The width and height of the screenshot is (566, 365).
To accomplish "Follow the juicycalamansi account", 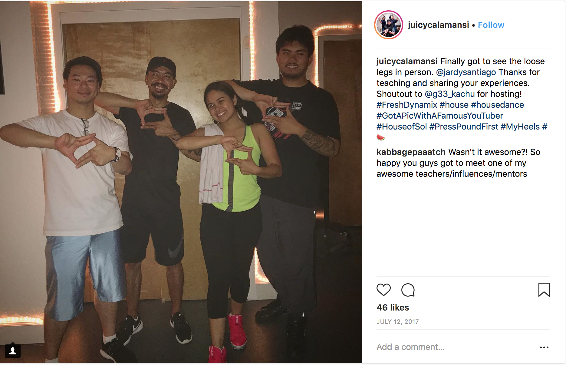I will [491, 25].
